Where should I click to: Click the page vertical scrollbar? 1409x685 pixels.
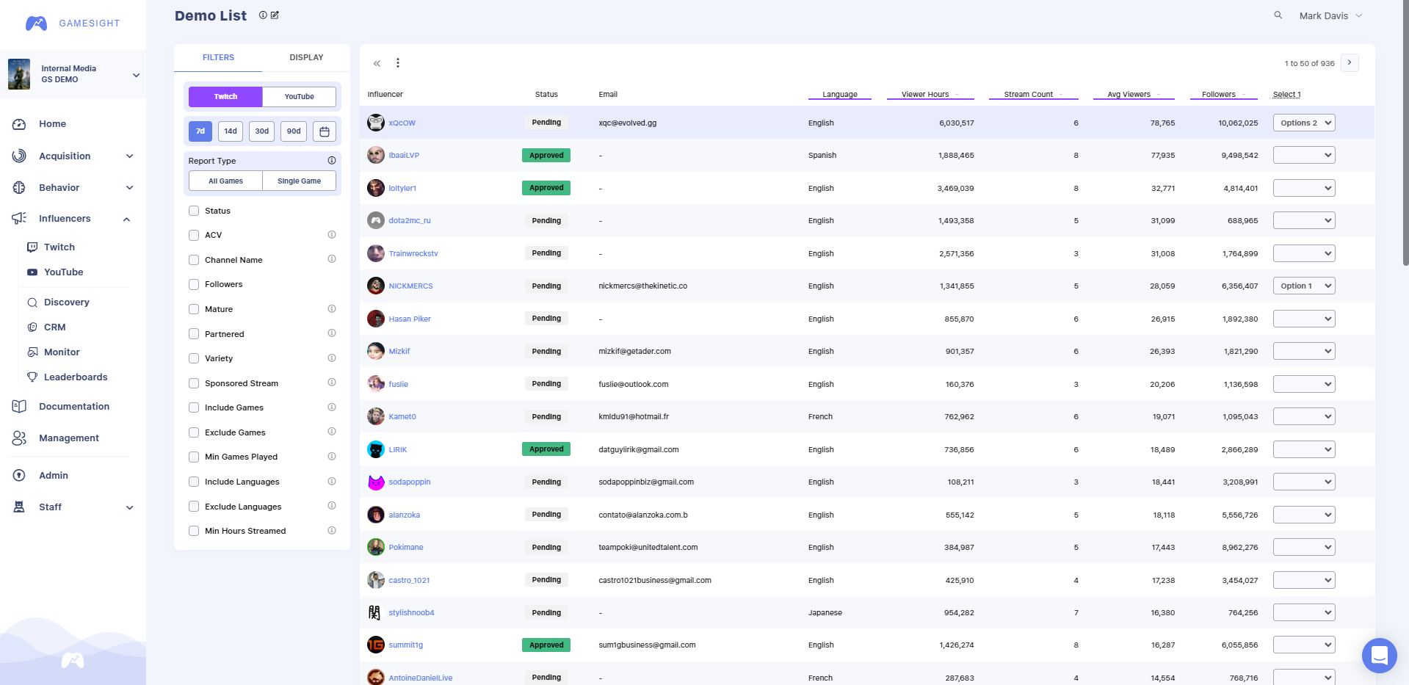[1405, 132]
